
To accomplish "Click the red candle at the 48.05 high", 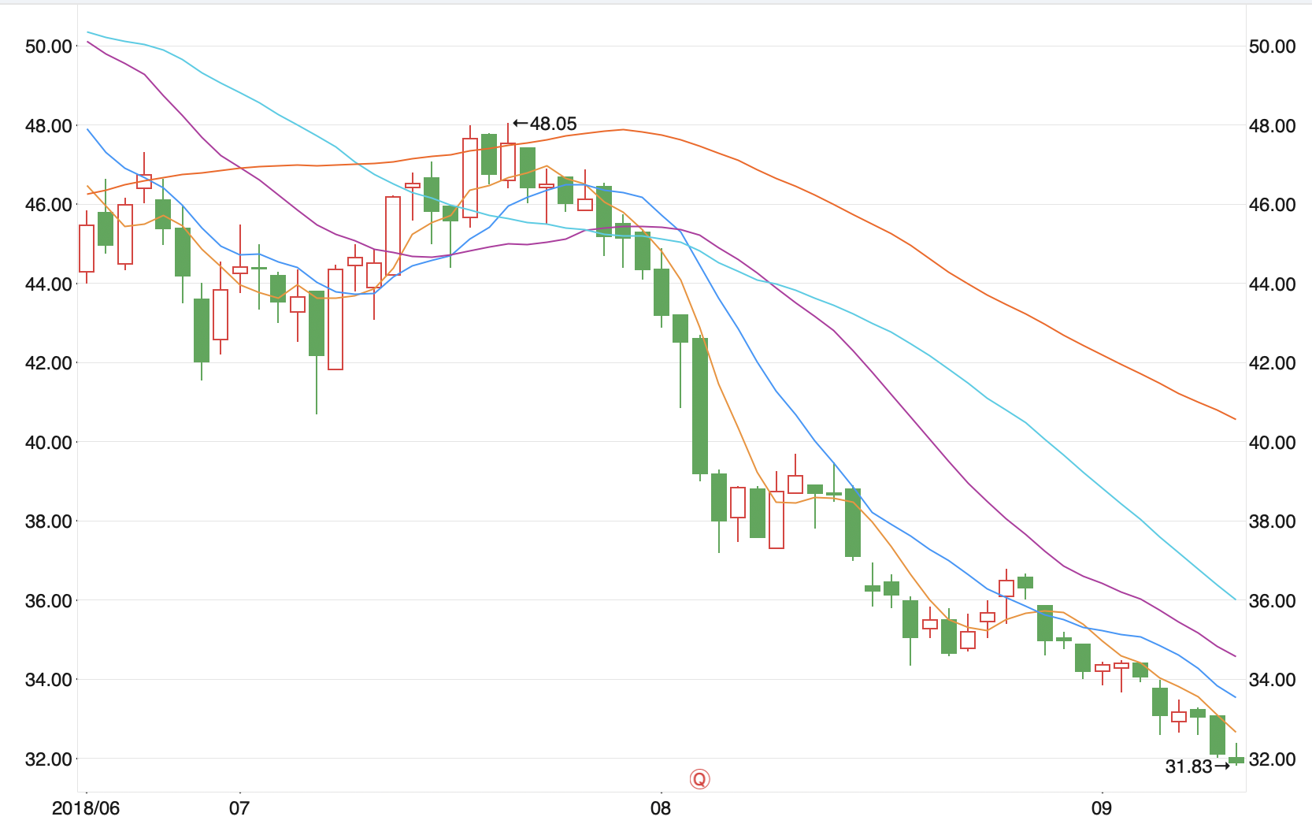I will click(x=508, y=161).
